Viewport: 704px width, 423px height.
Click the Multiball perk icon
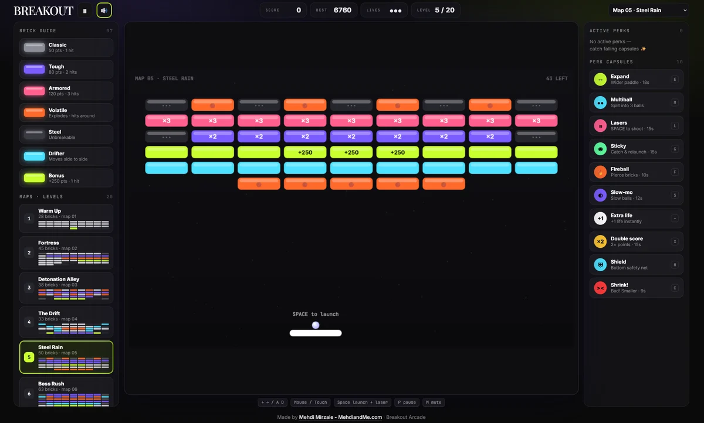(x=600, y=103)
